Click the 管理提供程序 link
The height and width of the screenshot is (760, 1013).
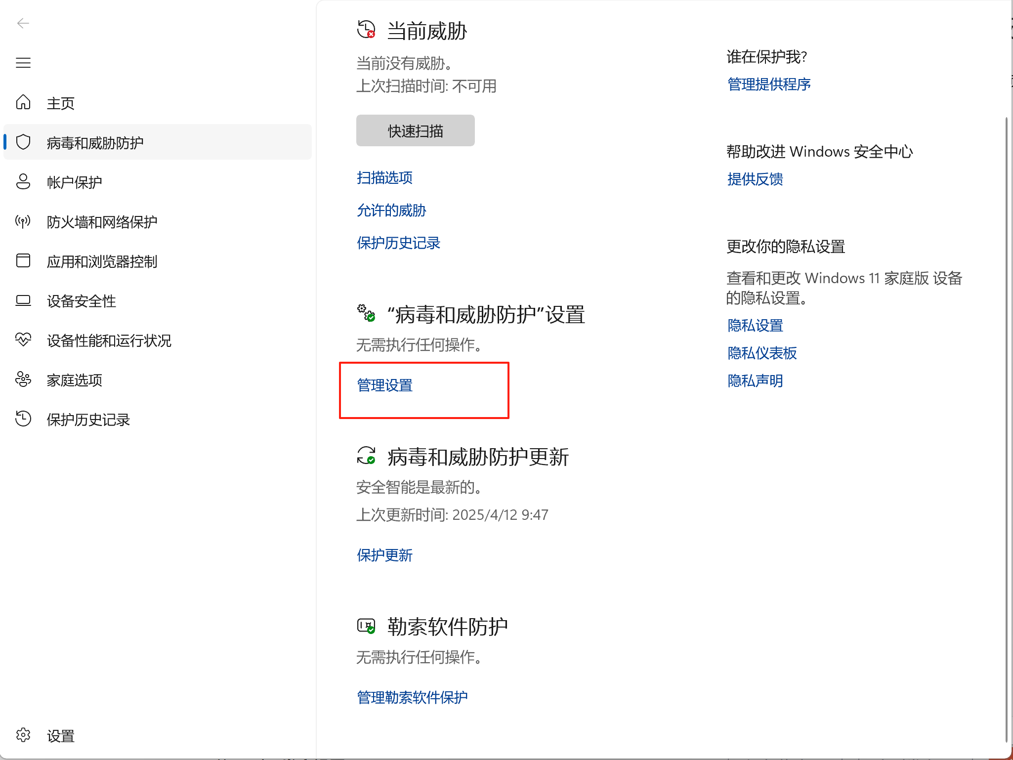click(769, 84)
